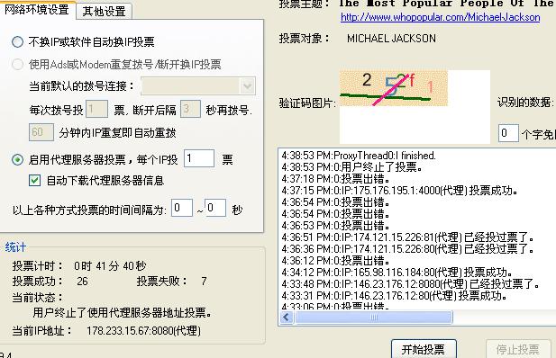Open the 其他设置 tab
Screen dimensions: 556x358
[x=104, y=11]
